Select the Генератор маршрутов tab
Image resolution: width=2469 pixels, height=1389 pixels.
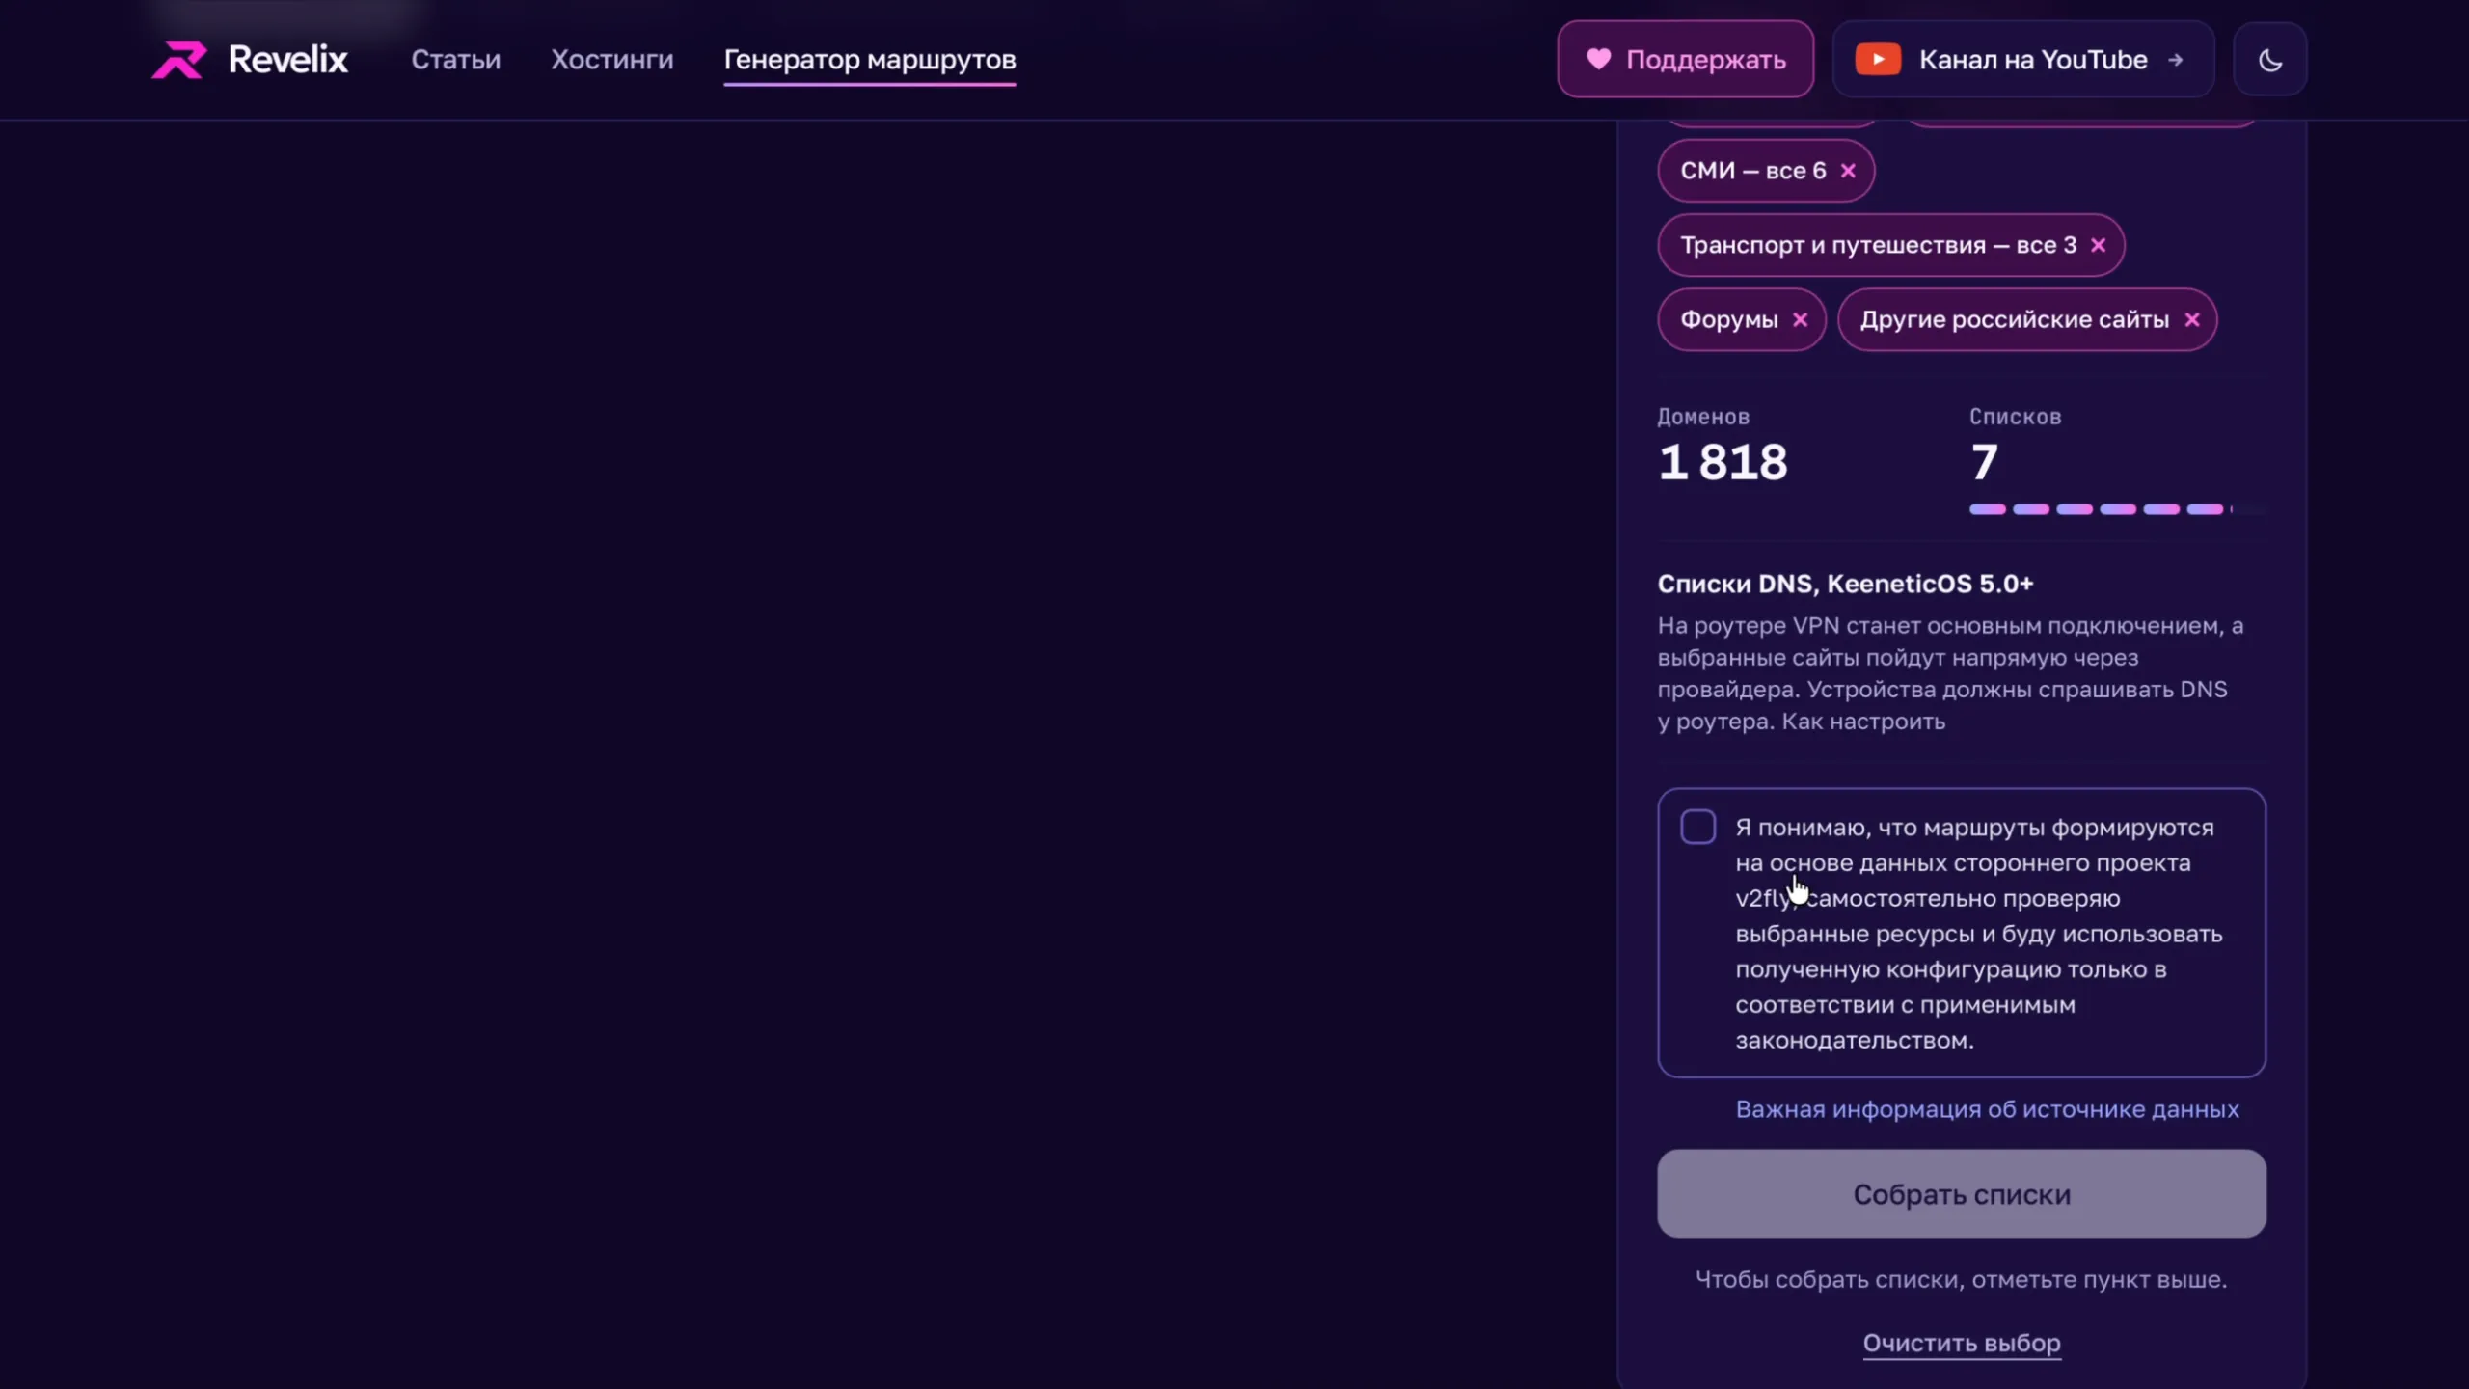(x=870, y=60)
